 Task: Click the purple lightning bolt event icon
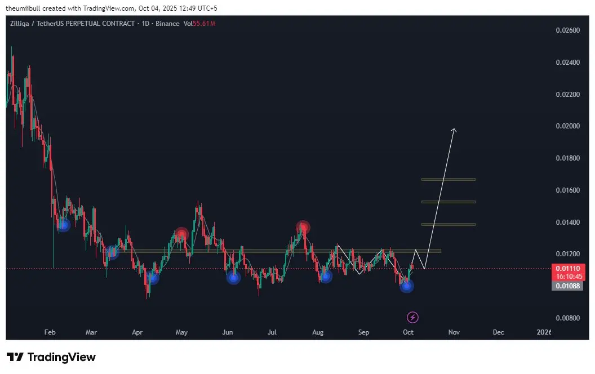click(412, 317)
